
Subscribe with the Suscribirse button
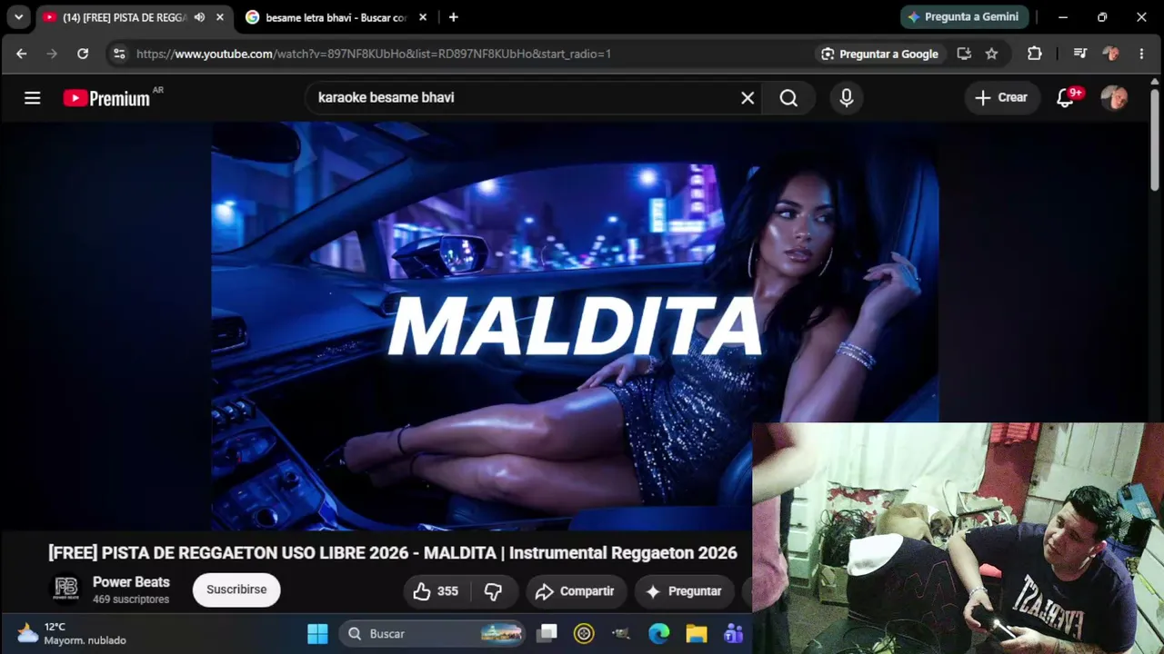tap(236, 590)
